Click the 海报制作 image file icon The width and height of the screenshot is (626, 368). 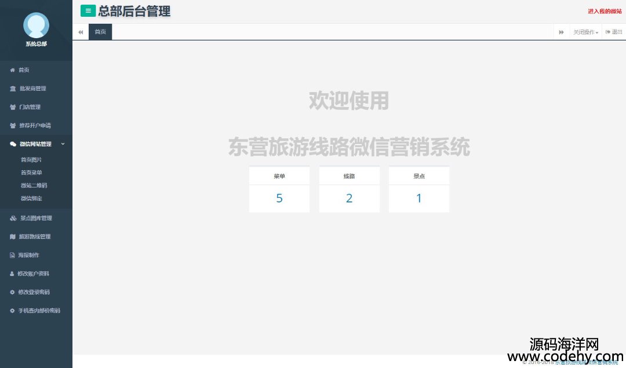12,255
